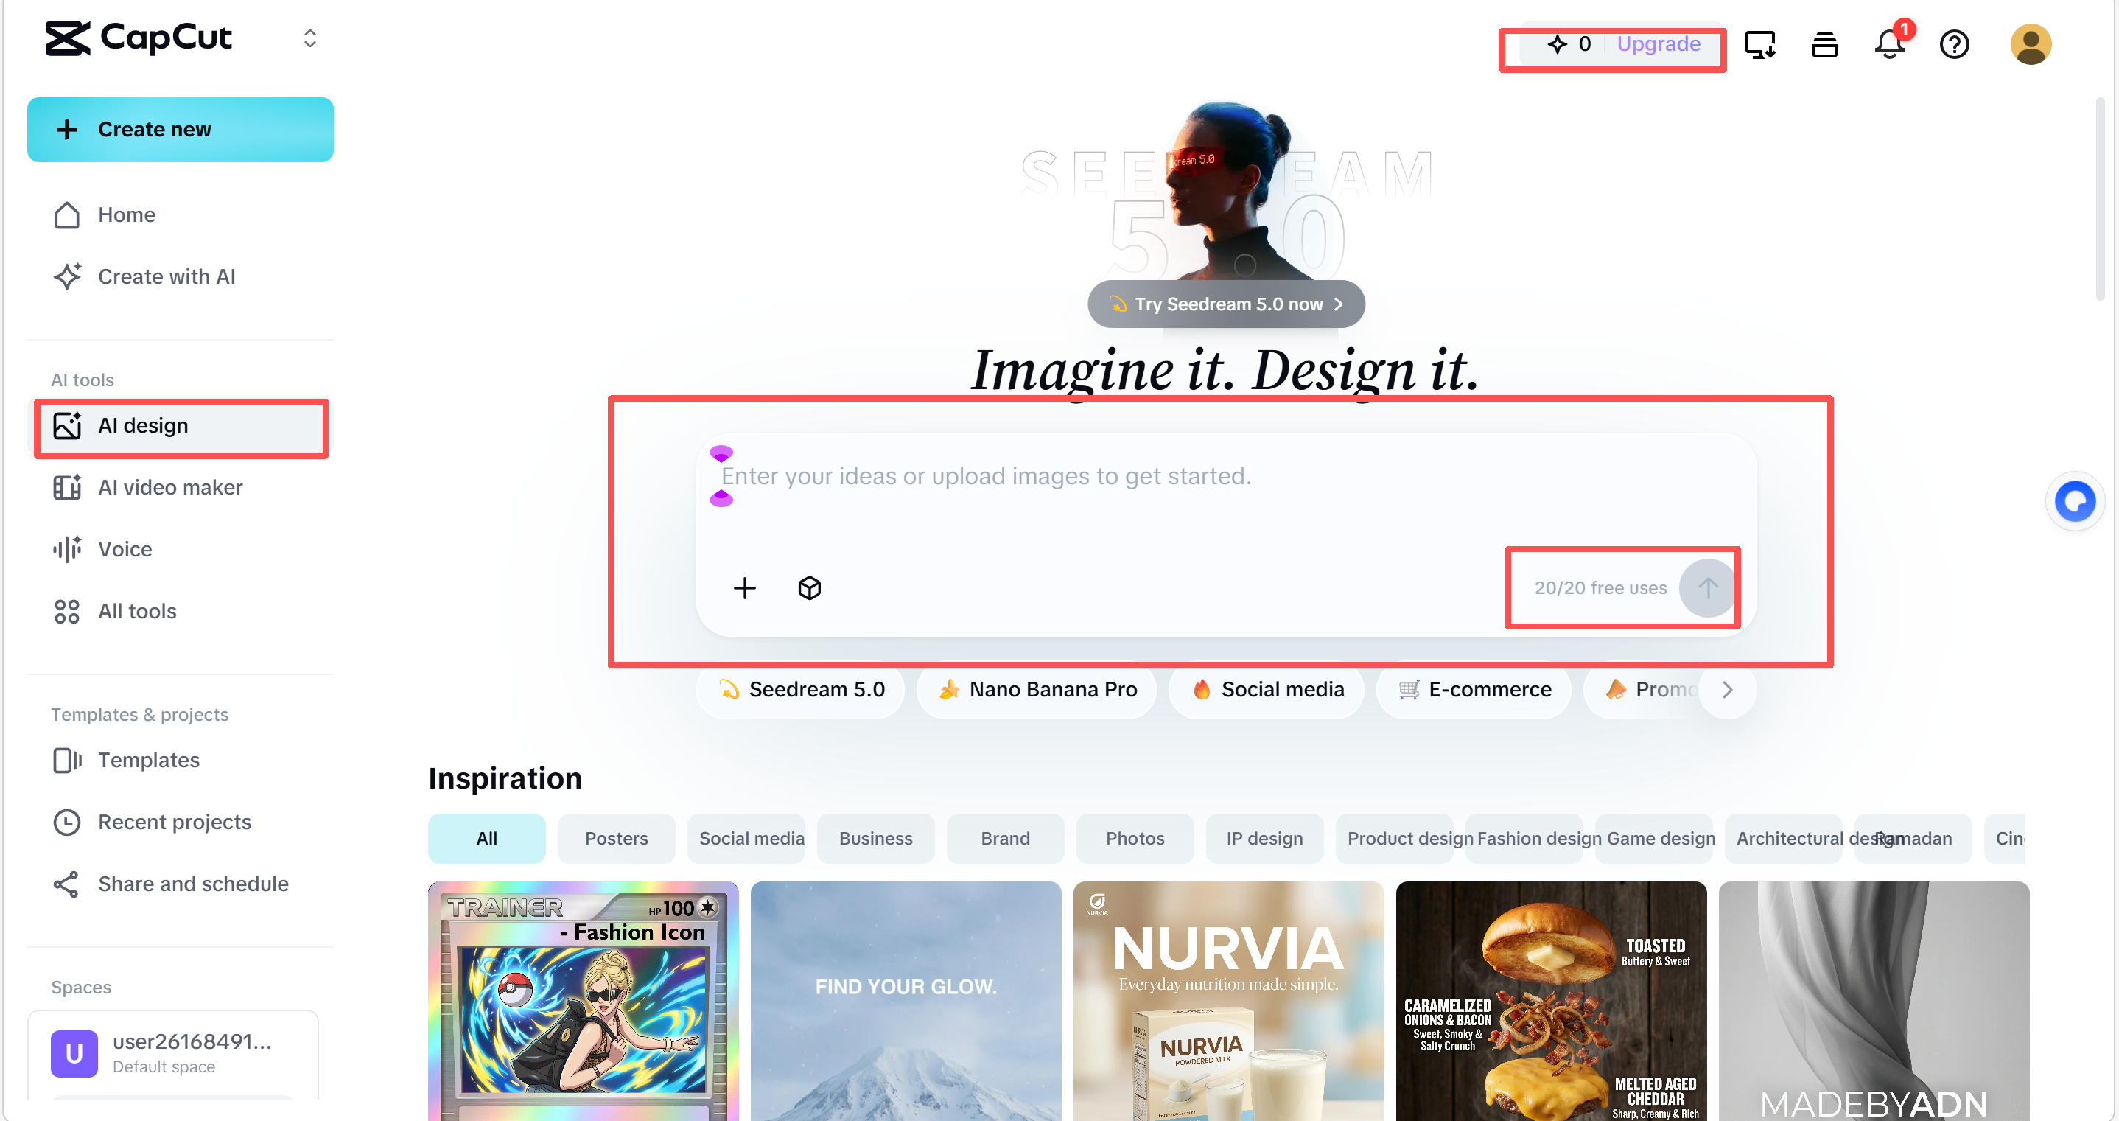
Task: Open the chat assistant bubble
Action: [2076, 500]
